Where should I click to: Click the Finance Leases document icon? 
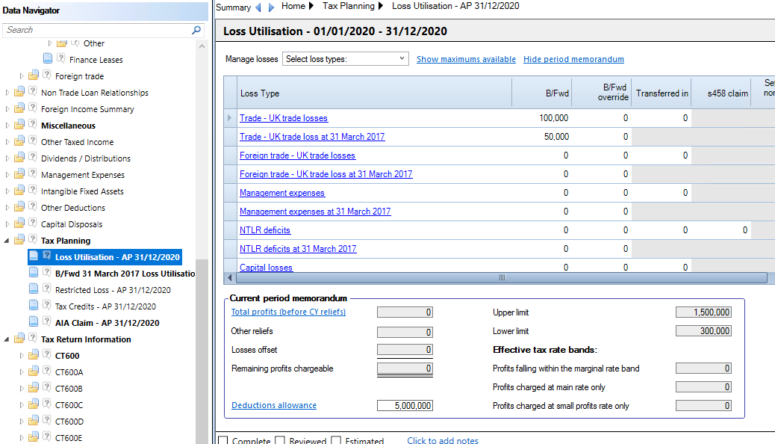pyautogui.click(x=48, y=59)
